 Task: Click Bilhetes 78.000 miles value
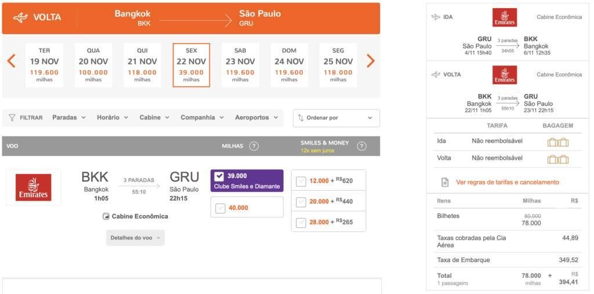pos(531,223)
